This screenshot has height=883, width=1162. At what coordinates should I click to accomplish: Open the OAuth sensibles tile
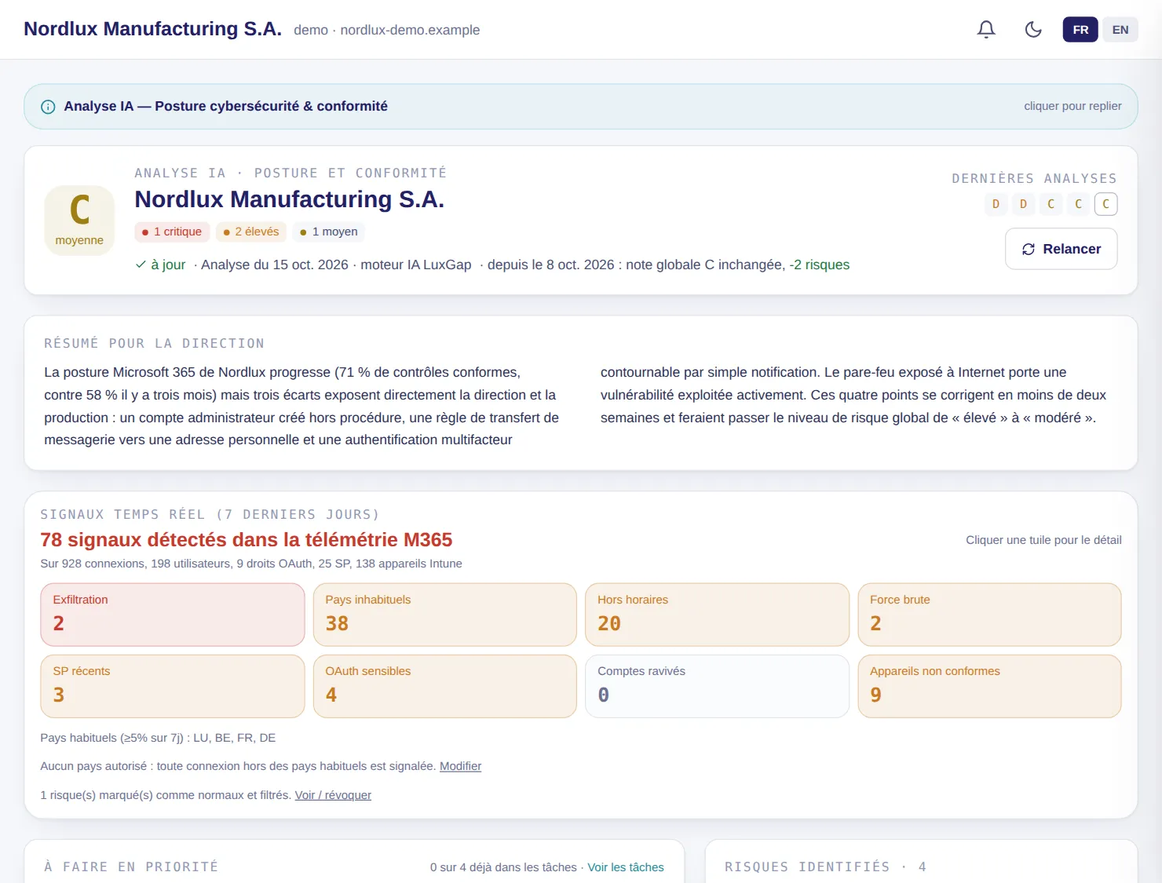pos(445,686)
